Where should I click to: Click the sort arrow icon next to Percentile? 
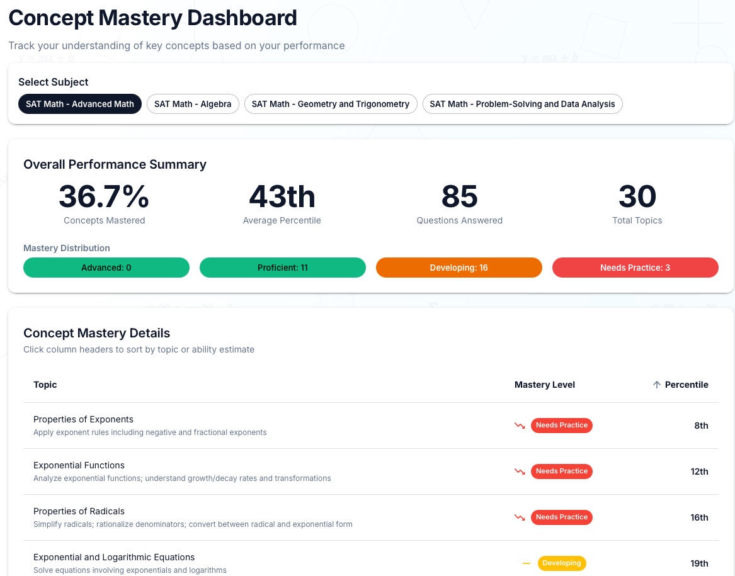657,385
